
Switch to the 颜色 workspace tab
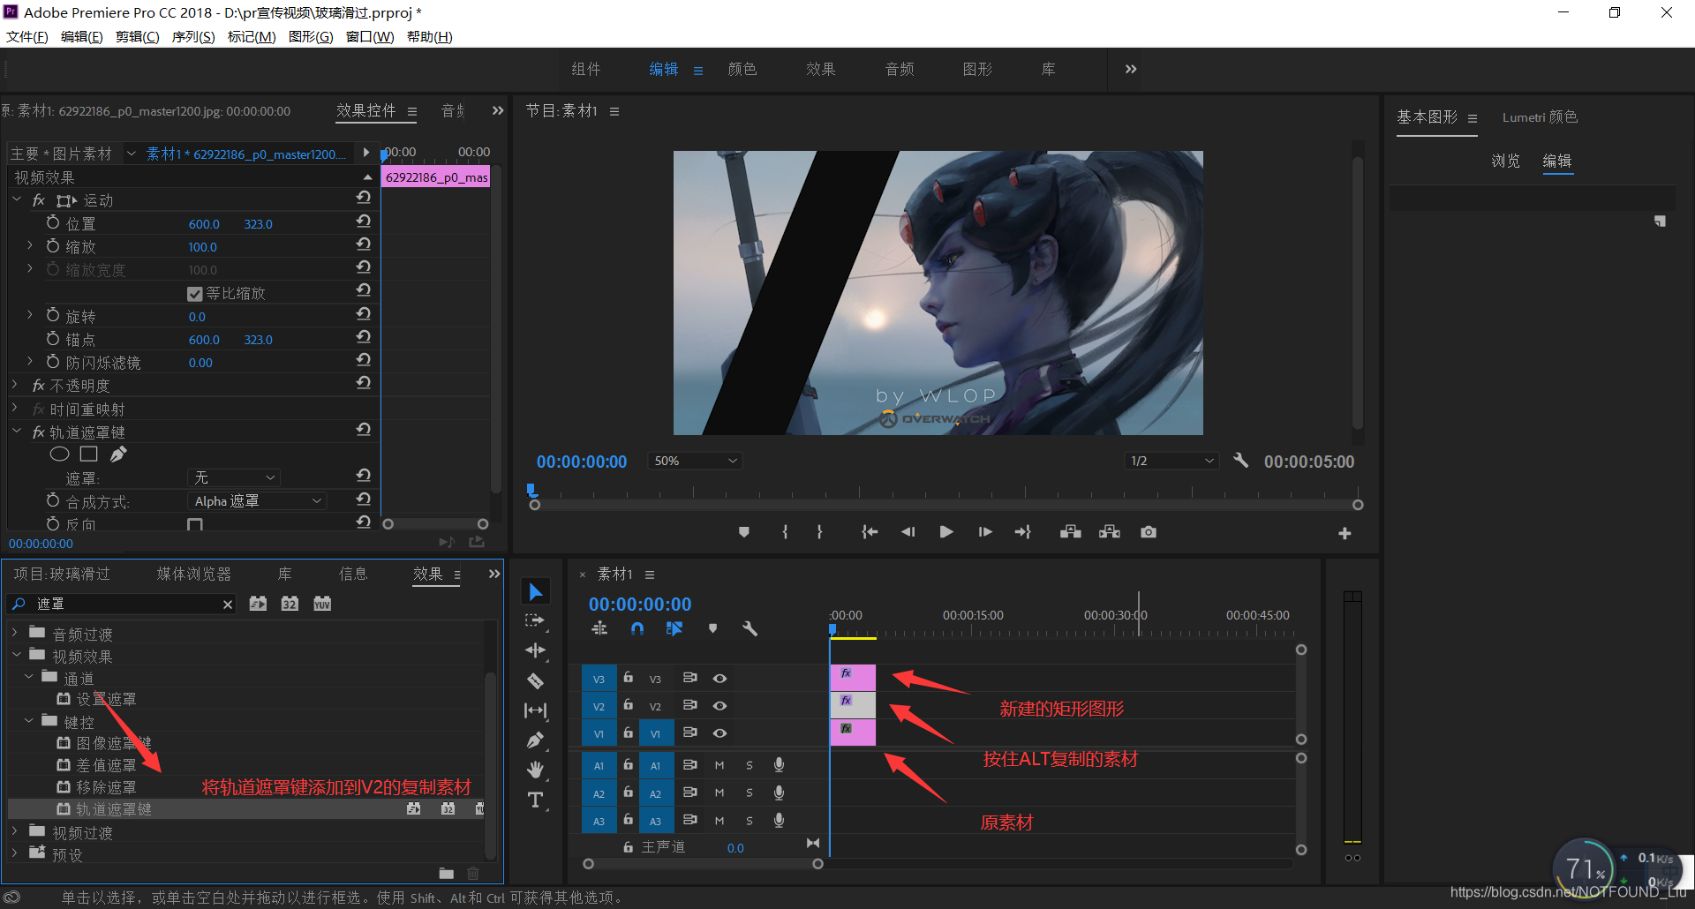coord(742,69)
